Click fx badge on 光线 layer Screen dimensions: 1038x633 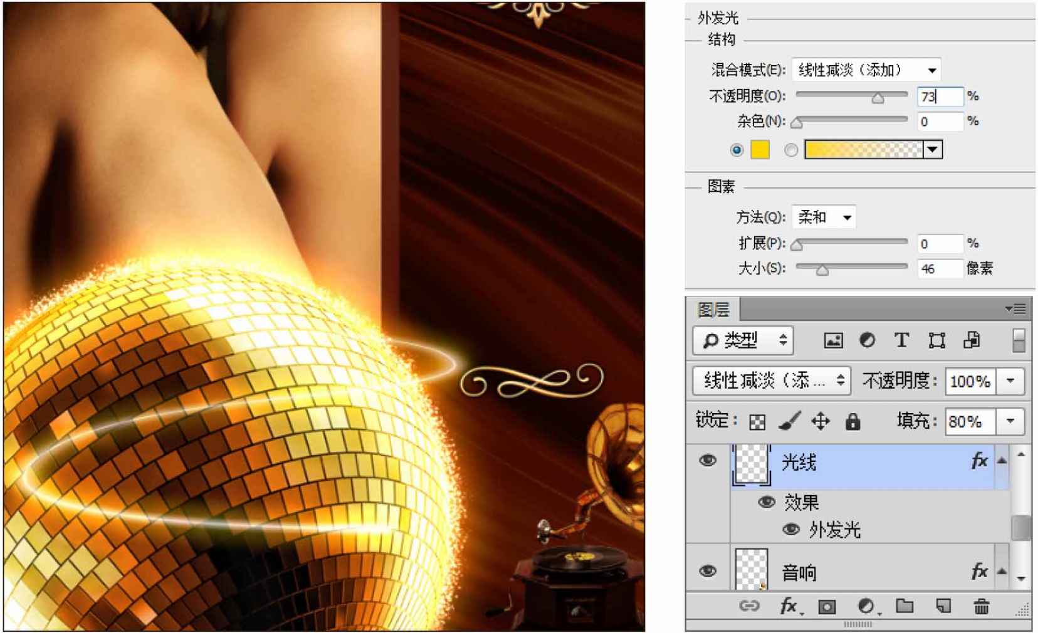980,461
